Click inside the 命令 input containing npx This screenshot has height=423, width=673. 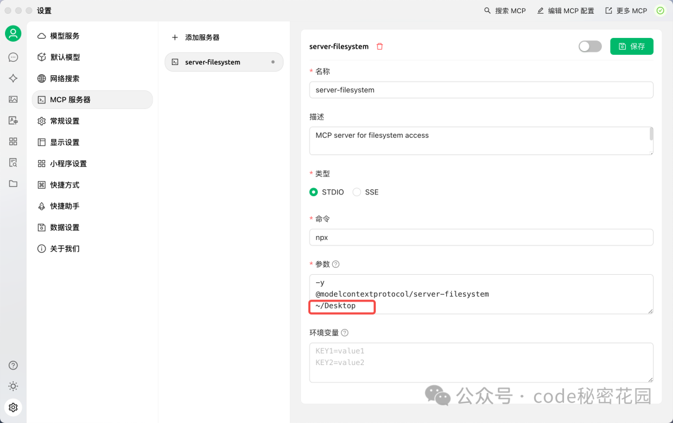click(x=481, y=237)
